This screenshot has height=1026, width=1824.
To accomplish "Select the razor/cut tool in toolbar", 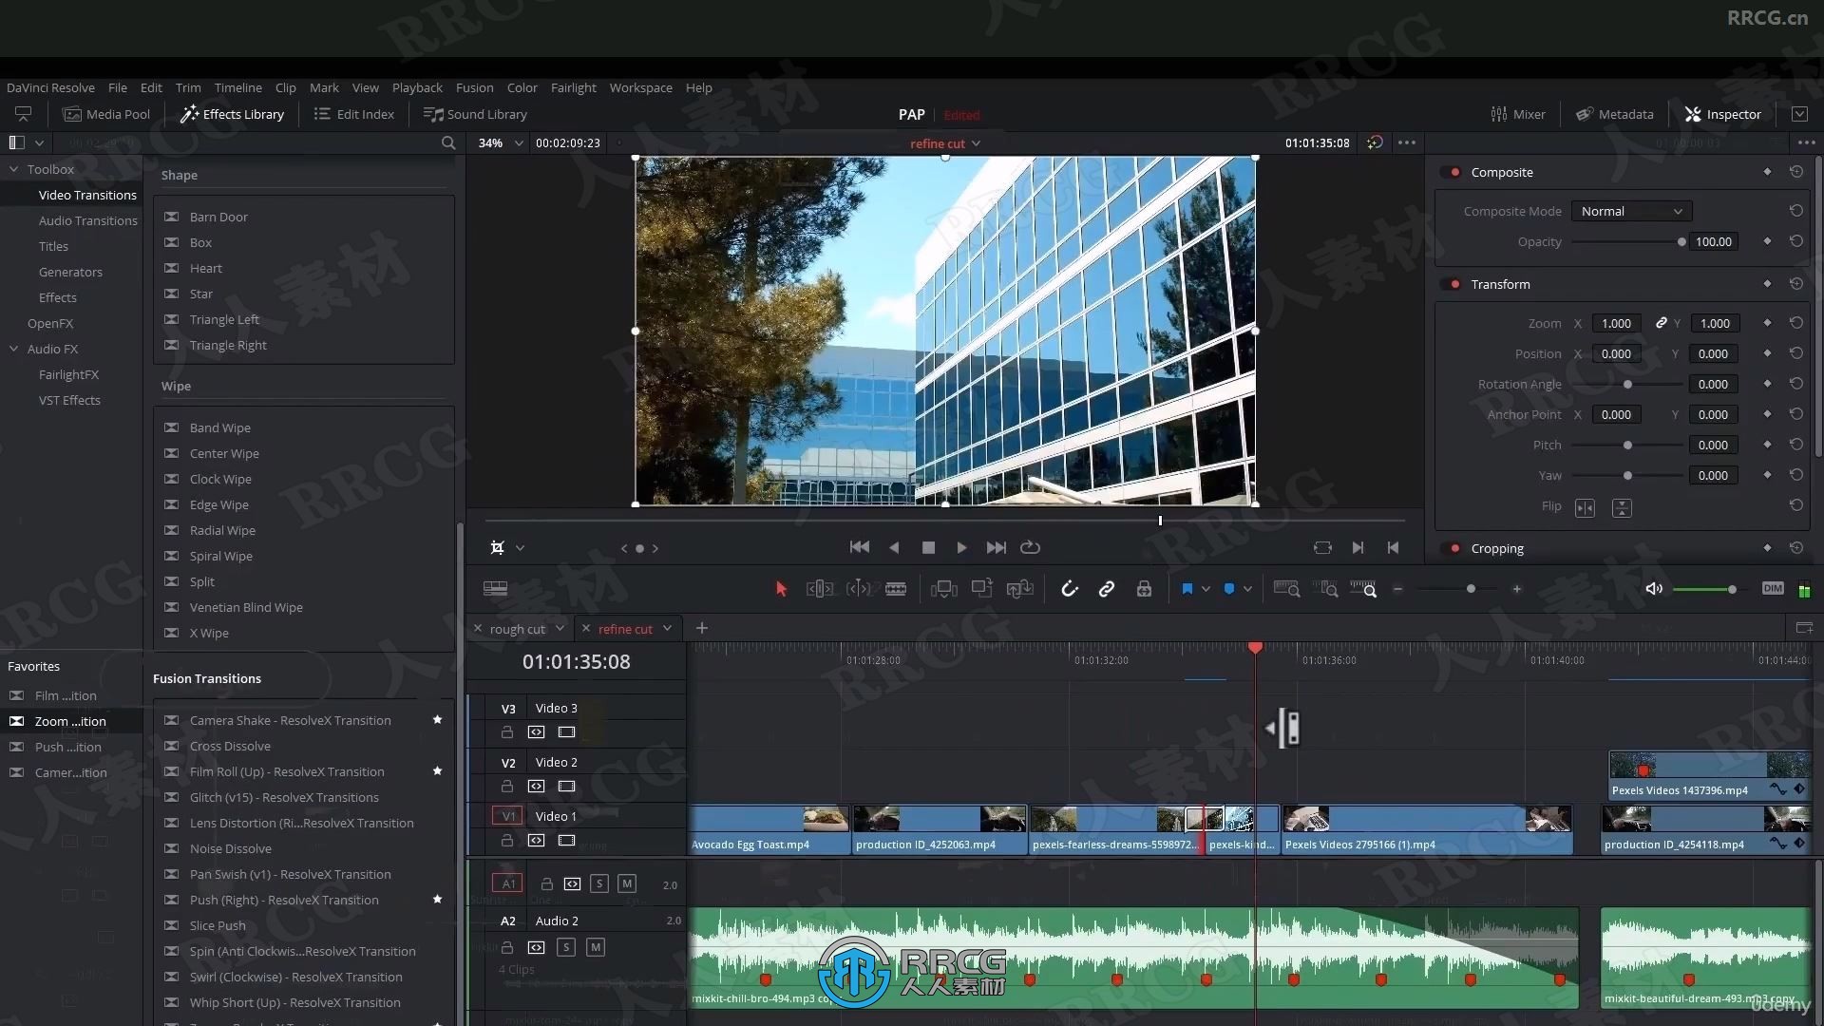I will point(895,589).
